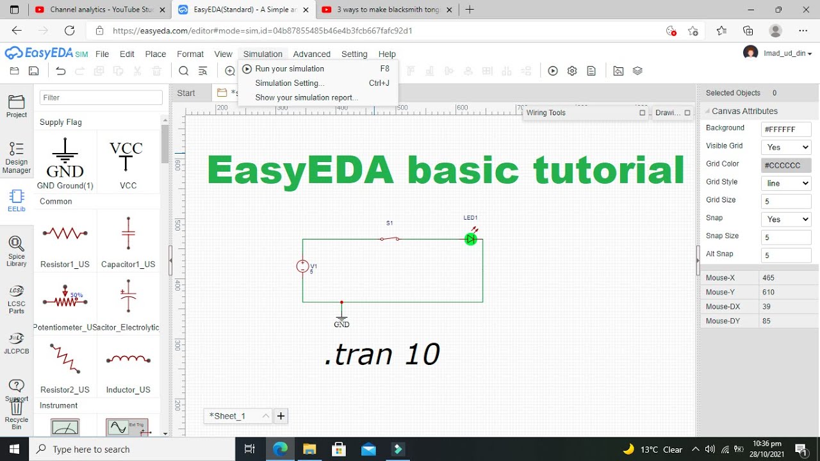Open the find similar objects tool

pyautogui.click(x=203, y=71)
